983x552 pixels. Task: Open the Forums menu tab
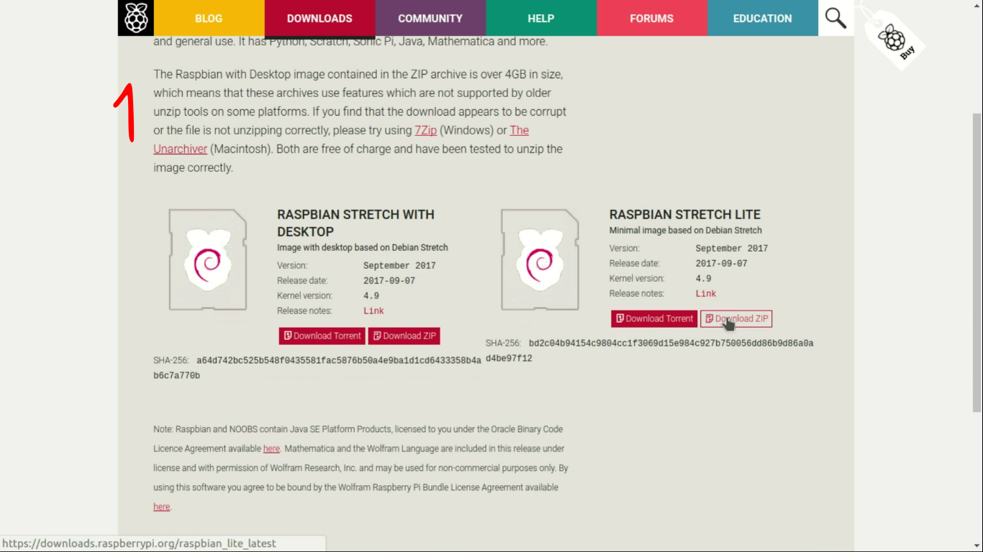(x=652, y=18)
